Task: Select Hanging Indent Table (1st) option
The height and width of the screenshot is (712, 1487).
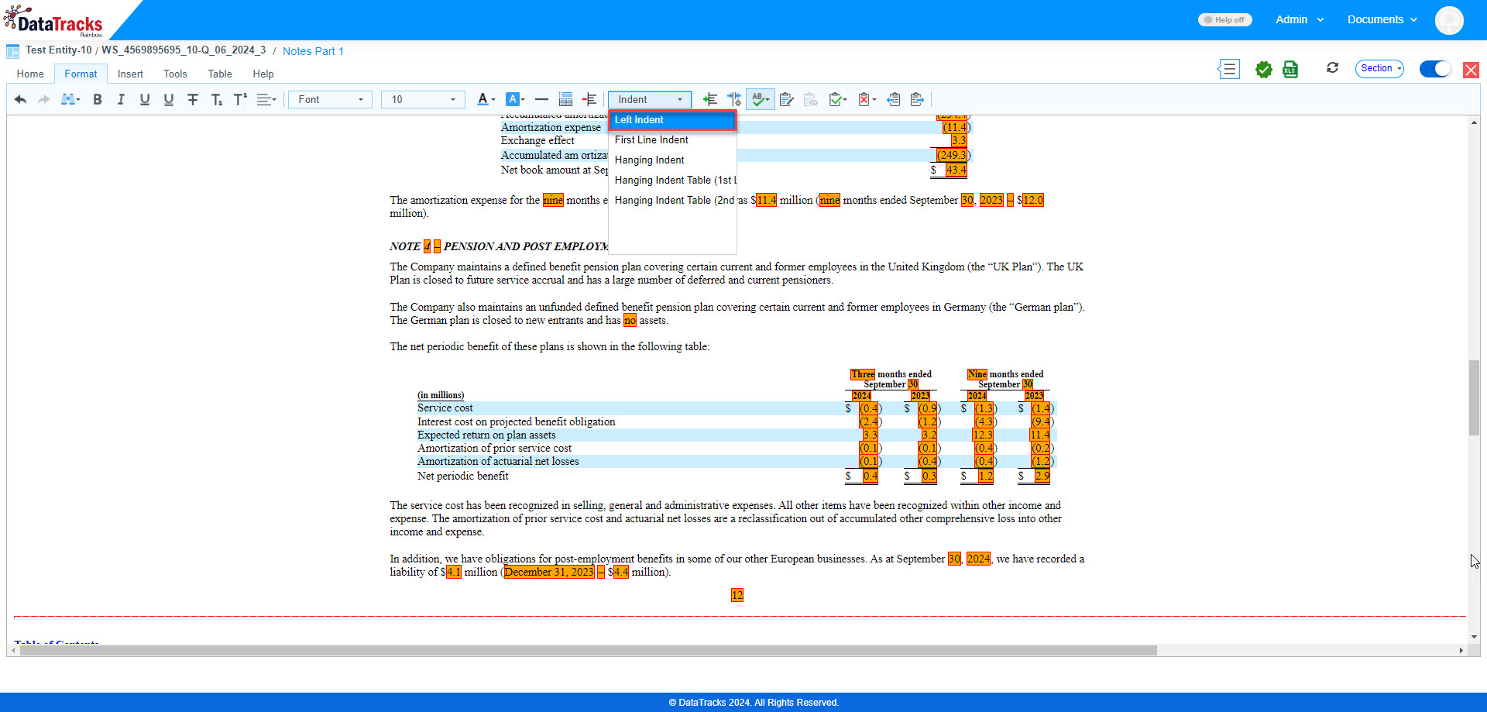Action: click(x=672, y=181)
